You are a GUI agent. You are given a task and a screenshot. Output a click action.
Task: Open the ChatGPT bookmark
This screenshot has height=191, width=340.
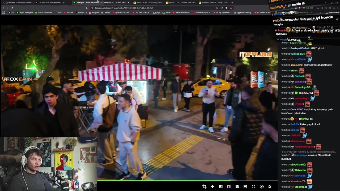pyautogui.click(x=106, y=12)
